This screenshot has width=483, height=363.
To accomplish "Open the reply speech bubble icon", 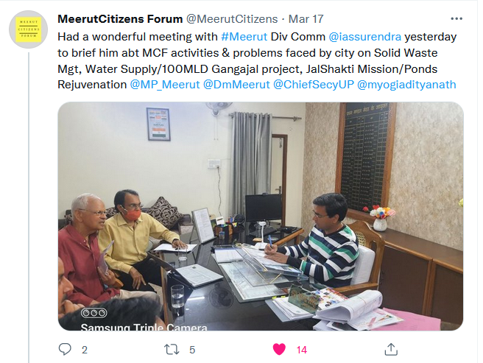I will click(65, 349).
